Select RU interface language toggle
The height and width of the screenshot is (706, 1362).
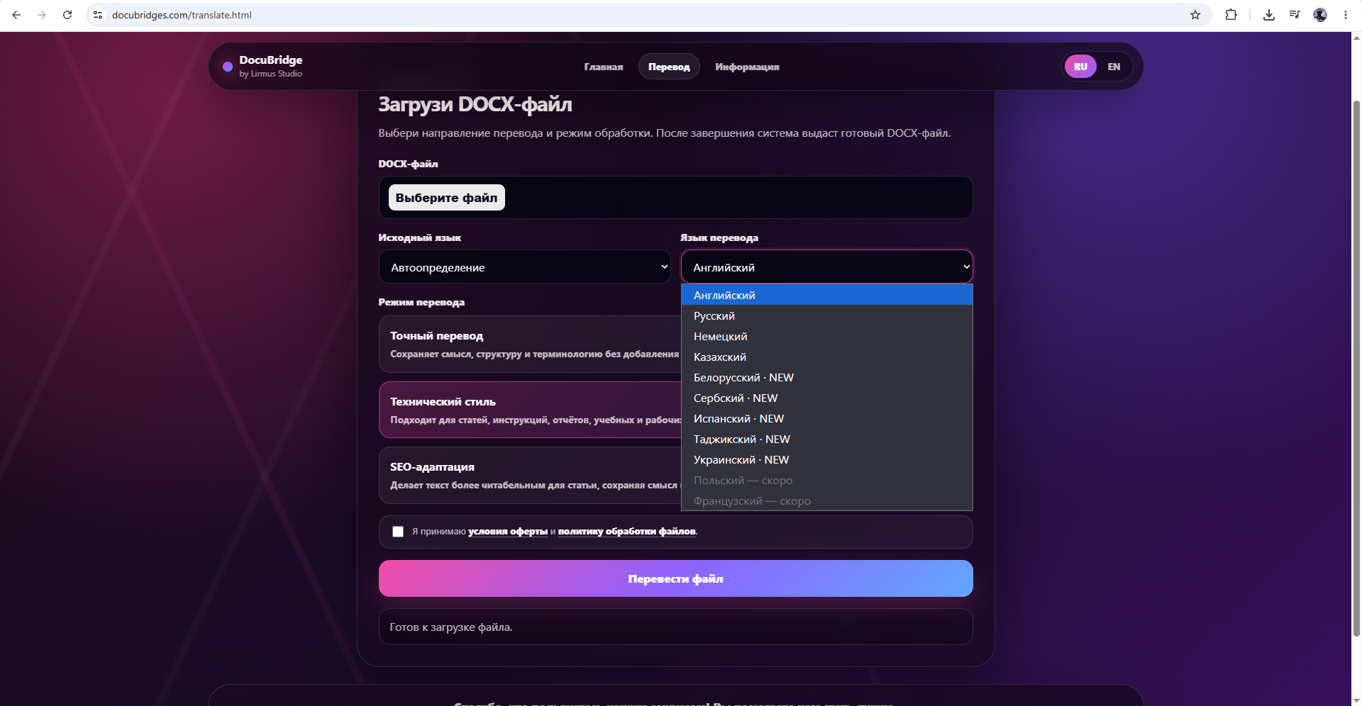tap(1080, 67)
